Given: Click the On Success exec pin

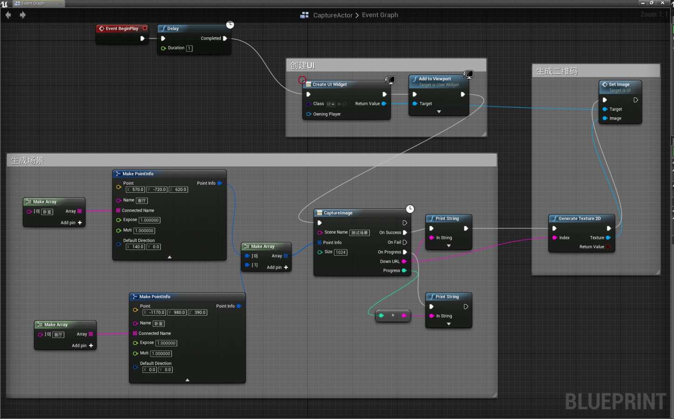Looking at the screenshot, I should (x=405, y=232).
